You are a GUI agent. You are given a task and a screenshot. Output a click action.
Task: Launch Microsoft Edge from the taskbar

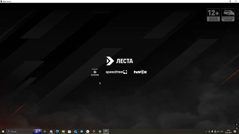tap(57, 131)
